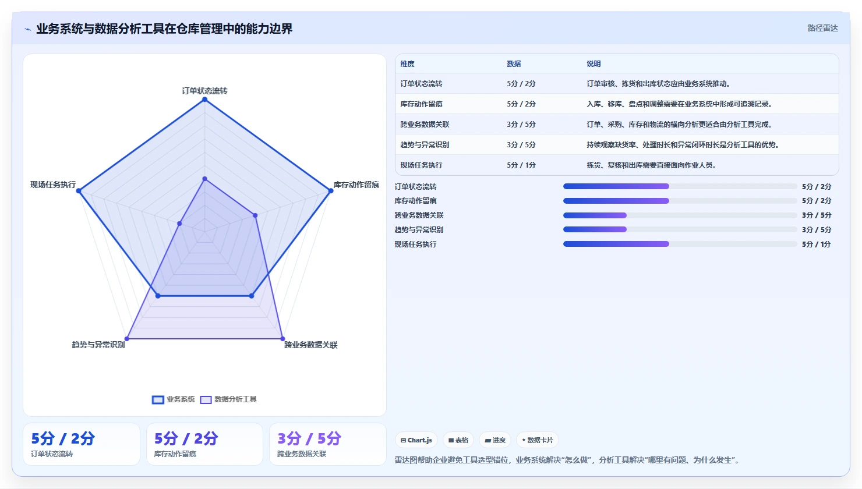The width and height of the screenshot is (862, 489).
Task: Click the description starting with '订单、采购、库存和物流'
Action: [680, 125]
